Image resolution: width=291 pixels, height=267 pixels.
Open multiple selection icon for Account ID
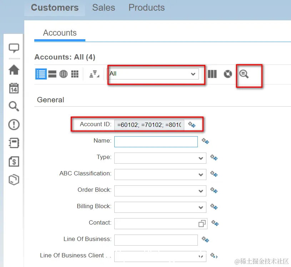(192, 124)
